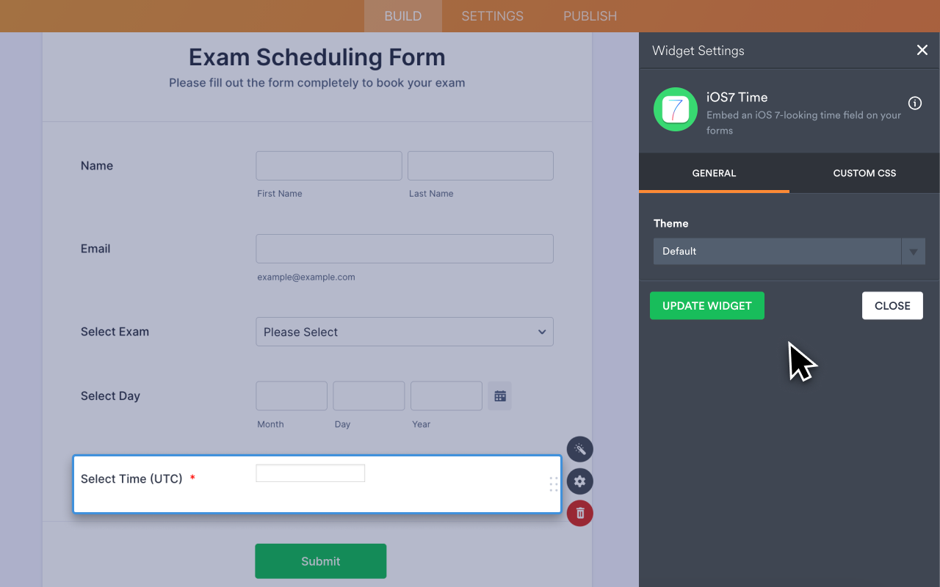Select the Email input field
The height and width of the screenshot is (587, 940).
point(404,249)
